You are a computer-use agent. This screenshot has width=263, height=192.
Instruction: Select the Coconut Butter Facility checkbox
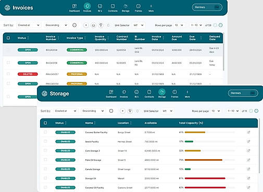tap(45, 132)
